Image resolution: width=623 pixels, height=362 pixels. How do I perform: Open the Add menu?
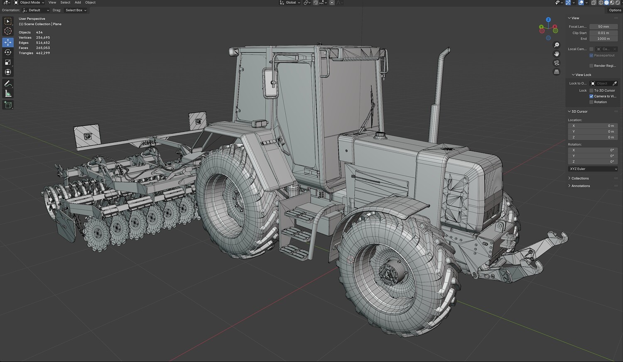click(78, 2)
